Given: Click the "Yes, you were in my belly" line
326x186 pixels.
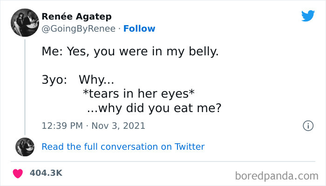Looking at the screenshot, I should point(130,52).
